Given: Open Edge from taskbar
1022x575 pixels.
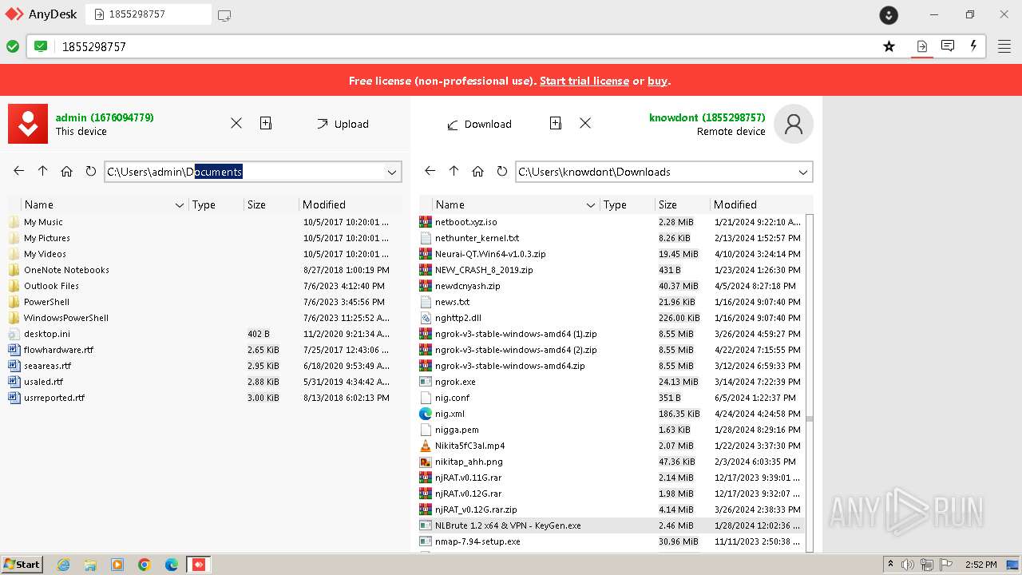Looking at the screenshot, I should click(x=172, y=565).
